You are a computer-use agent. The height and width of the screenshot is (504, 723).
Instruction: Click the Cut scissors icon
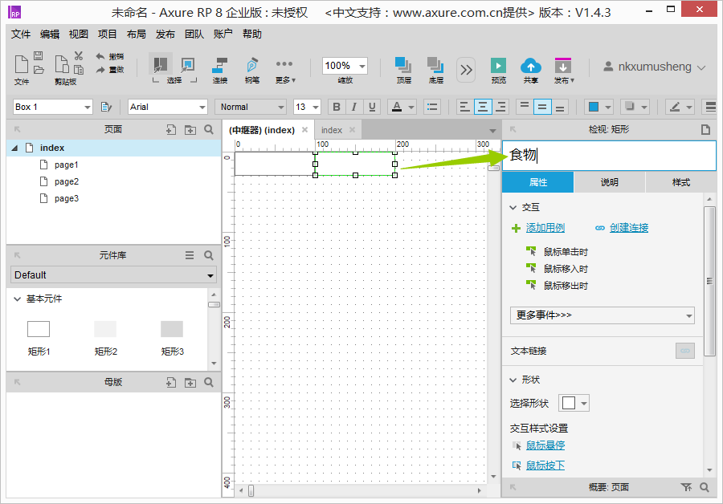79,55
